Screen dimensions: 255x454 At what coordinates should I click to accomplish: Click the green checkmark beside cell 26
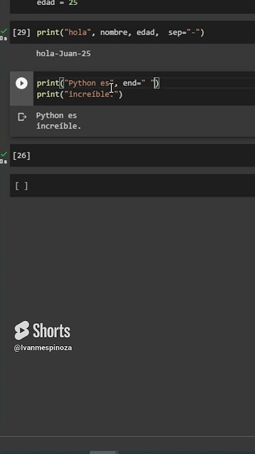(4, 154)
